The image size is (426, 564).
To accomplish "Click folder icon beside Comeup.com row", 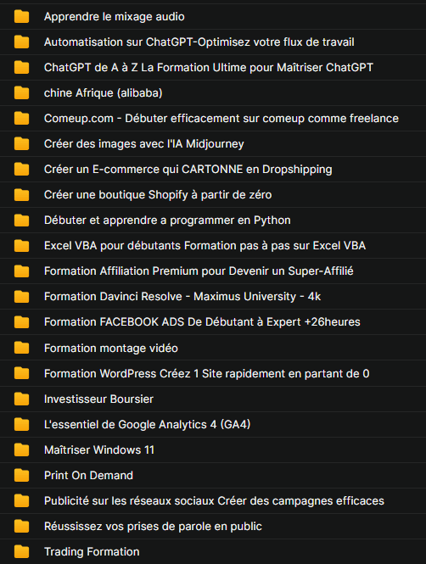I will click(21, 119).
